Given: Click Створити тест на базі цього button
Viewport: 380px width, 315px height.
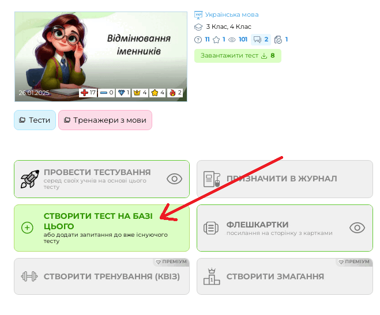Looking at the screenshot, I should pyautogui.click(x=102, y=228).
